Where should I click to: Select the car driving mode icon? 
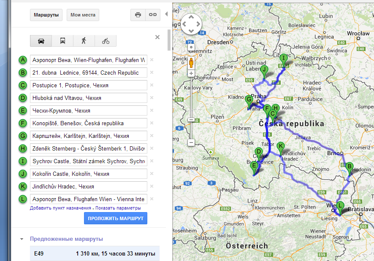pos(41,41)
